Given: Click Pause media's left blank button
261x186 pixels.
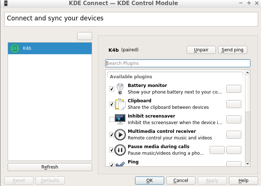Looking at the screenshot, I should click(x=217, y=150).
